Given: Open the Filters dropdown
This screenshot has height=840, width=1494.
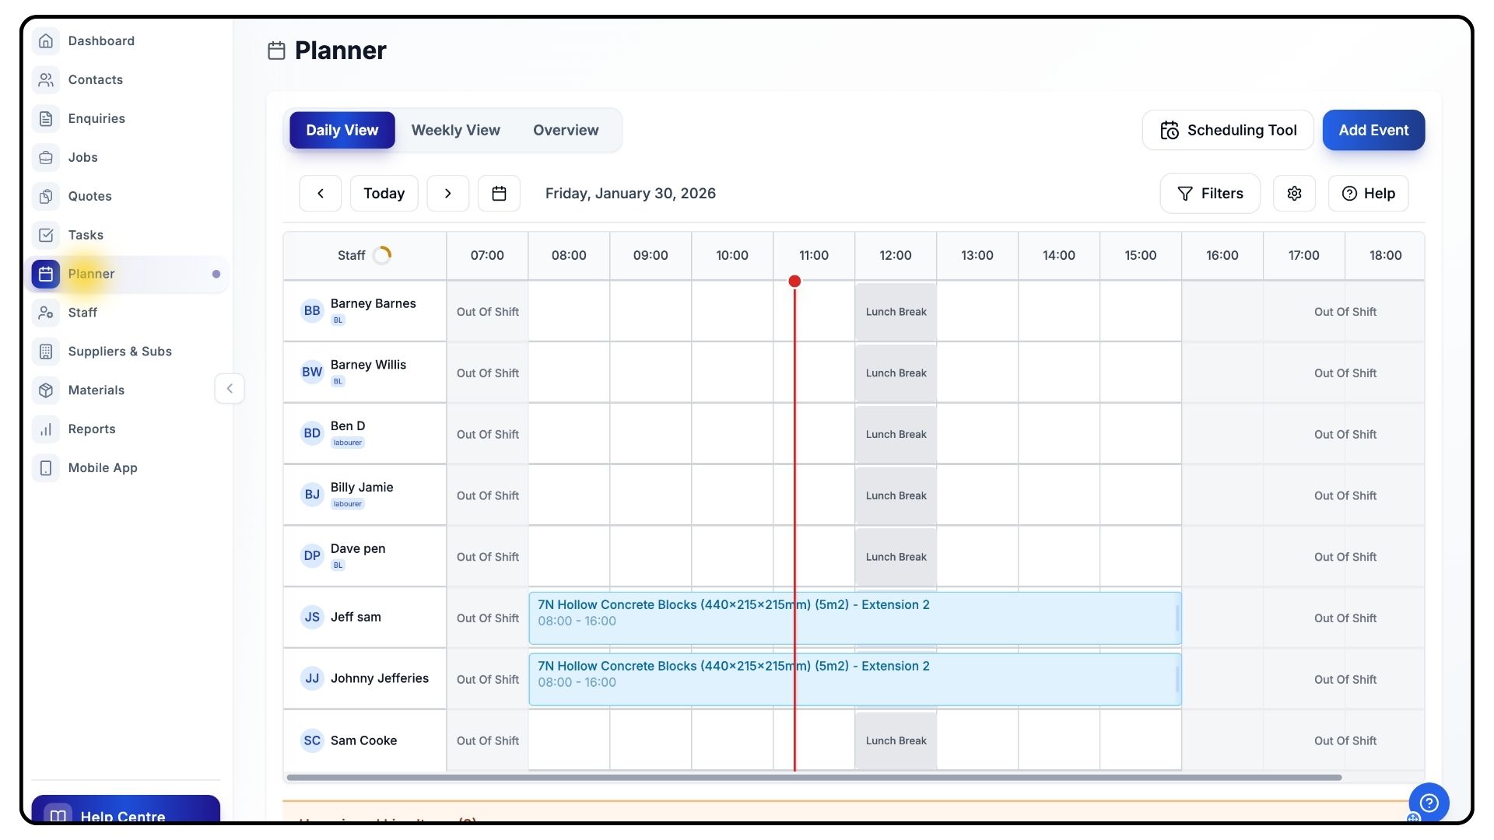Looking at the screenshot, I should tap(1209, 193).
